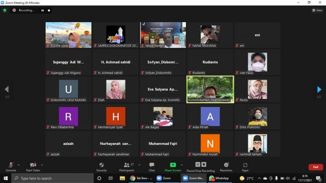Open the Windows Start menu
Viewport: 326px width, 183px height.
[6, 178]
